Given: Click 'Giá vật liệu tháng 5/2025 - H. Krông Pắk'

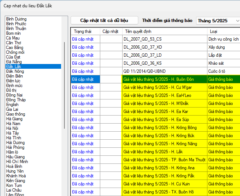Looking at the screenshot, I should point(165,176).
